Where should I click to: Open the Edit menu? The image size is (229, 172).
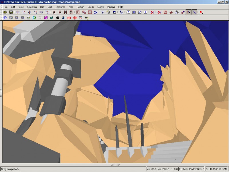(13, 7)
